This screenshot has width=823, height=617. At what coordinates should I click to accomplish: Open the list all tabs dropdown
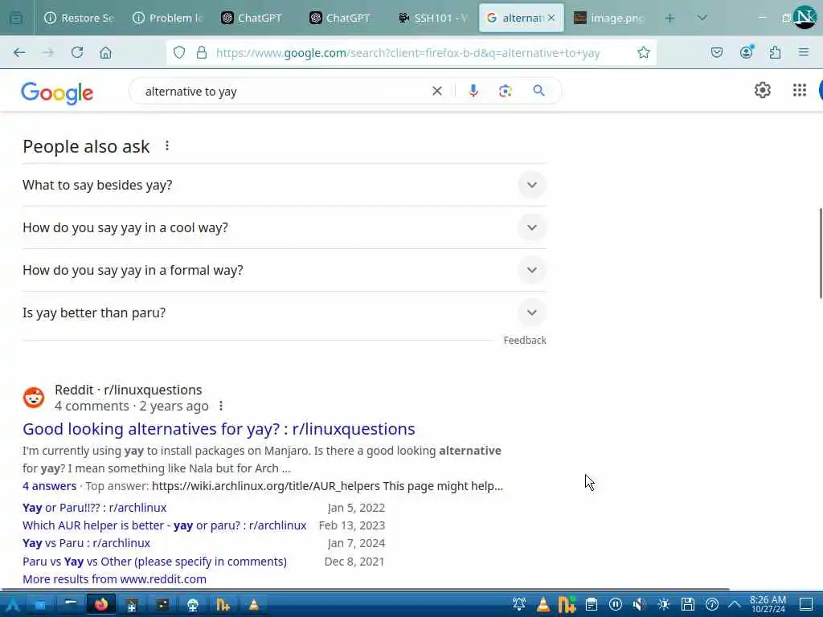[702, 18]
